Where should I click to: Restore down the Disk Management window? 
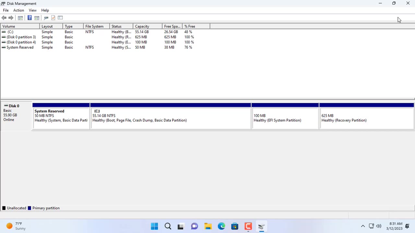point(394,3)
